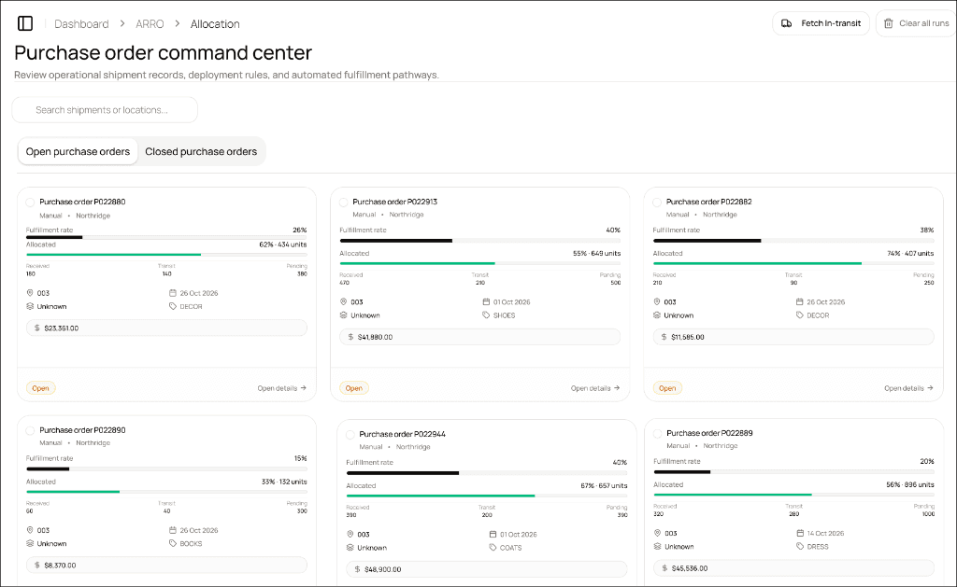Click Purchase order P022944 title
Viewport: 957px width, 587px height.
402,435
